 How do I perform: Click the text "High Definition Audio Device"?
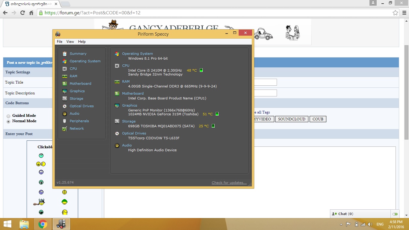coord(152,150)
